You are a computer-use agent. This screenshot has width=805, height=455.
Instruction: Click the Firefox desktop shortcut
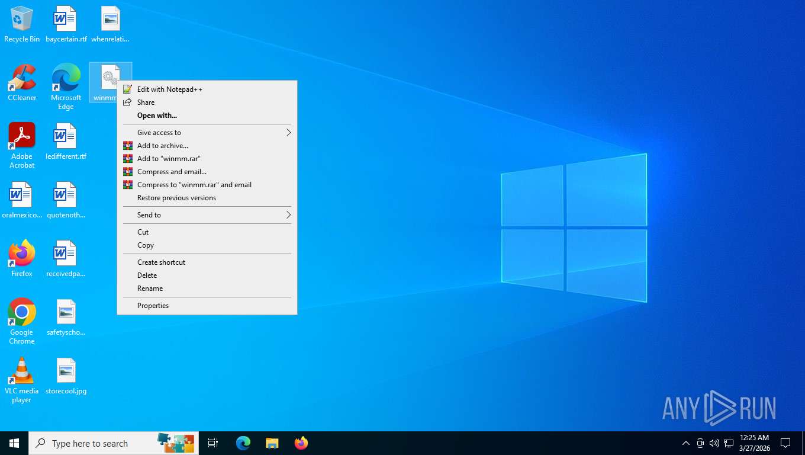click(22, 259)
